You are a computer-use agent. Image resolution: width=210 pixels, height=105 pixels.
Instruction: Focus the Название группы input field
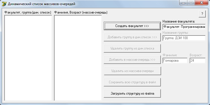pyautogui.click(x=184, y=38)
